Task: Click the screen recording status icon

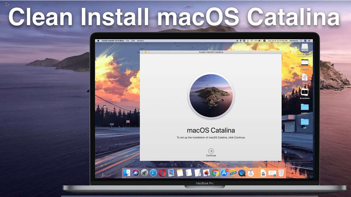Action: [237, 40]
